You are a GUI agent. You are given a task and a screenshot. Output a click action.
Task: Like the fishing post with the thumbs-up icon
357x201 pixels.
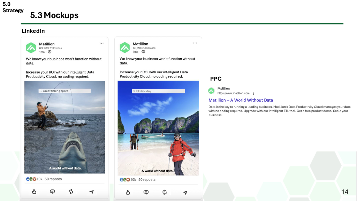point(34,192)
